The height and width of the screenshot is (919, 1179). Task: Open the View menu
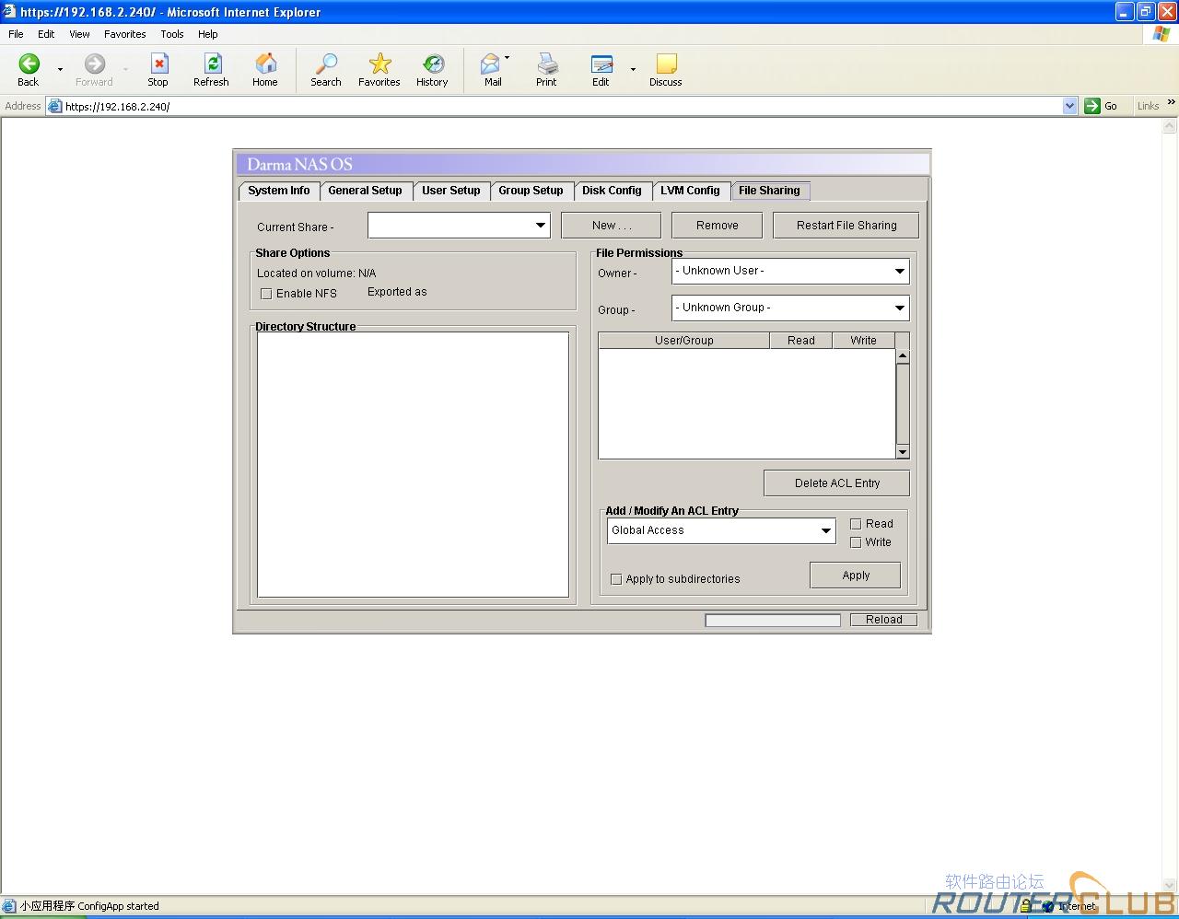[x=80, y=34]
